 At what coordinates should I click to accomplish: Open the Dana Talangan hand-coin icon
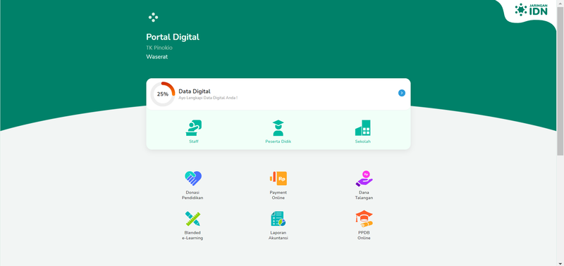[x=364, y=179]
